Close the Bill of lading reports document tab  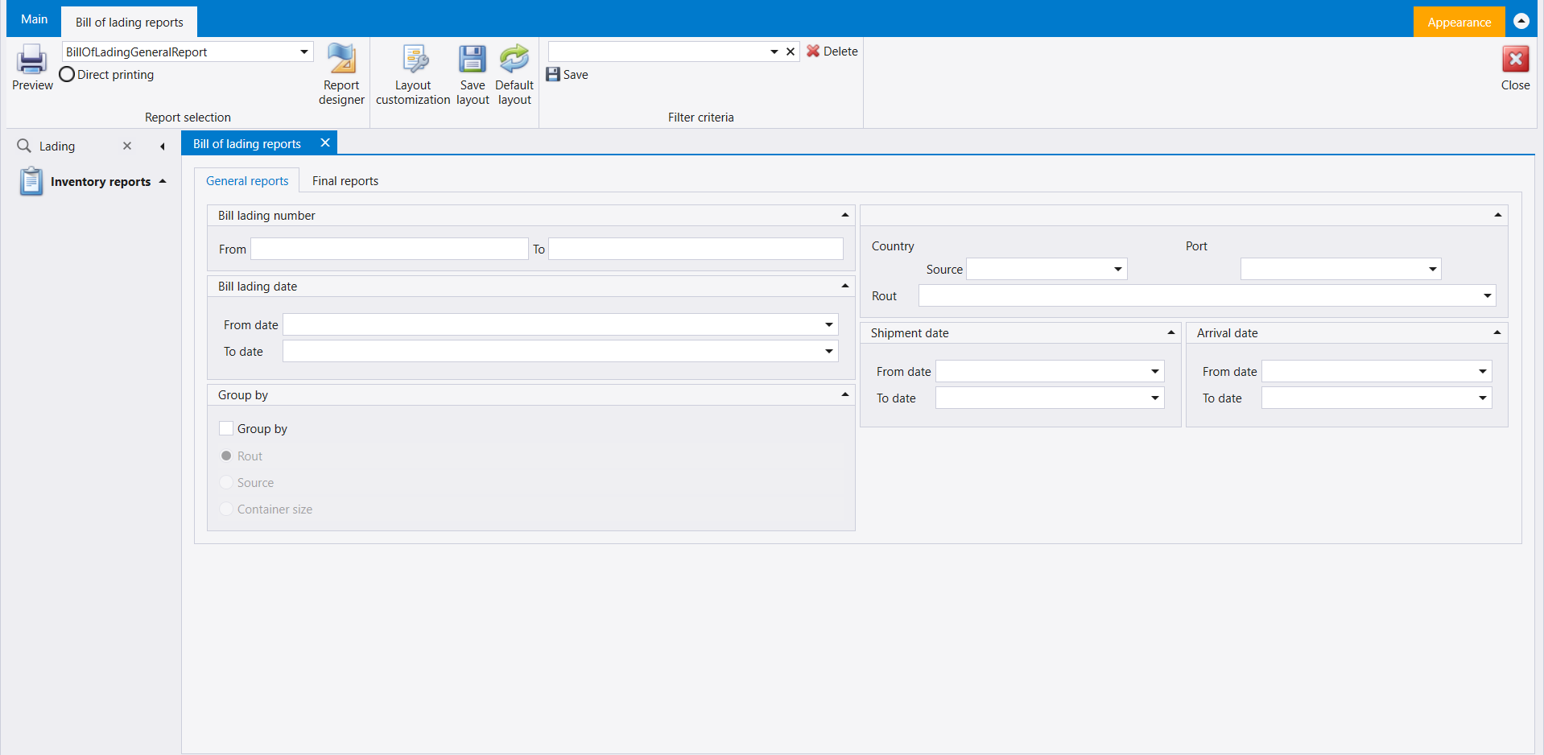[325, 142]
